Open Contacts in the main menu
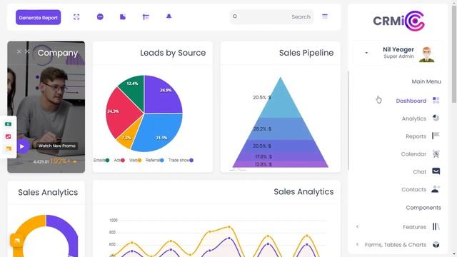The image size is (457, 257). [x=414, y=190]
